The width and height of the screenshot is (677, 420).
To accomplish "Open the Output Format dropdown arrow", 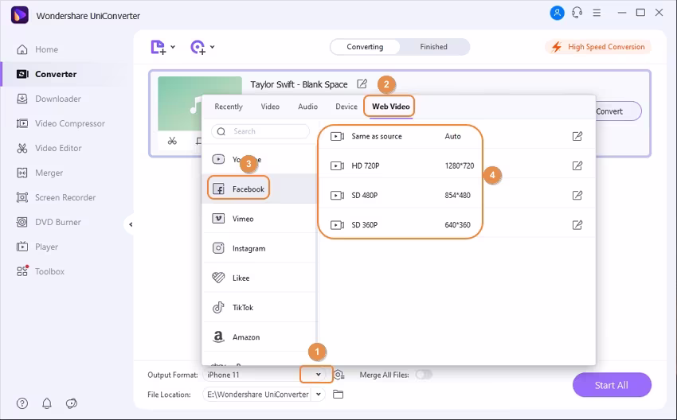I will pos(318,375).
